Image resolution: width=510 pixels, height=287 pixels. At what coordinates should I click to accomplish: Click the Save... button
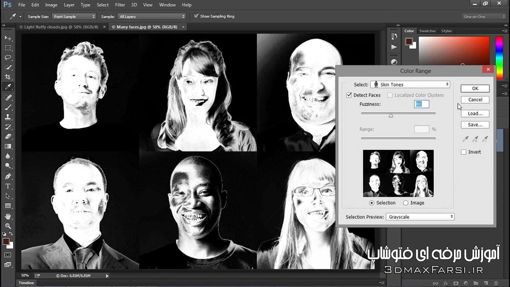tap(475, 125)
